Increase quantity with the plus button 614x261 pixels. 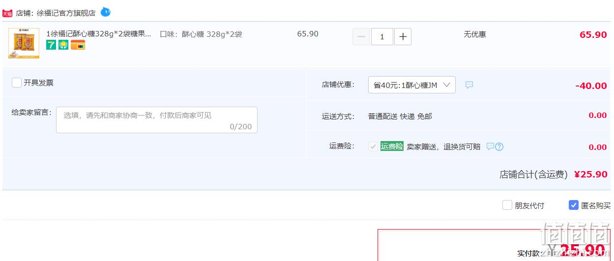403,36
